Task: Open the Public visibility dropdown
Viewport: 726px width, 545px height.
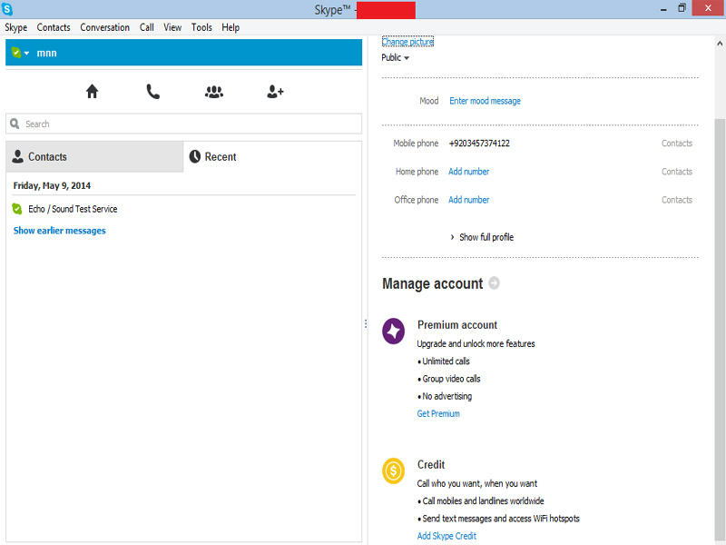Action: point(395,57)
